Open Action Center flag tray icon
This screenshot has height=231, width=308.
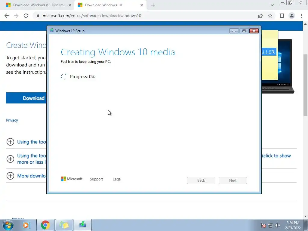coord(263,225)
